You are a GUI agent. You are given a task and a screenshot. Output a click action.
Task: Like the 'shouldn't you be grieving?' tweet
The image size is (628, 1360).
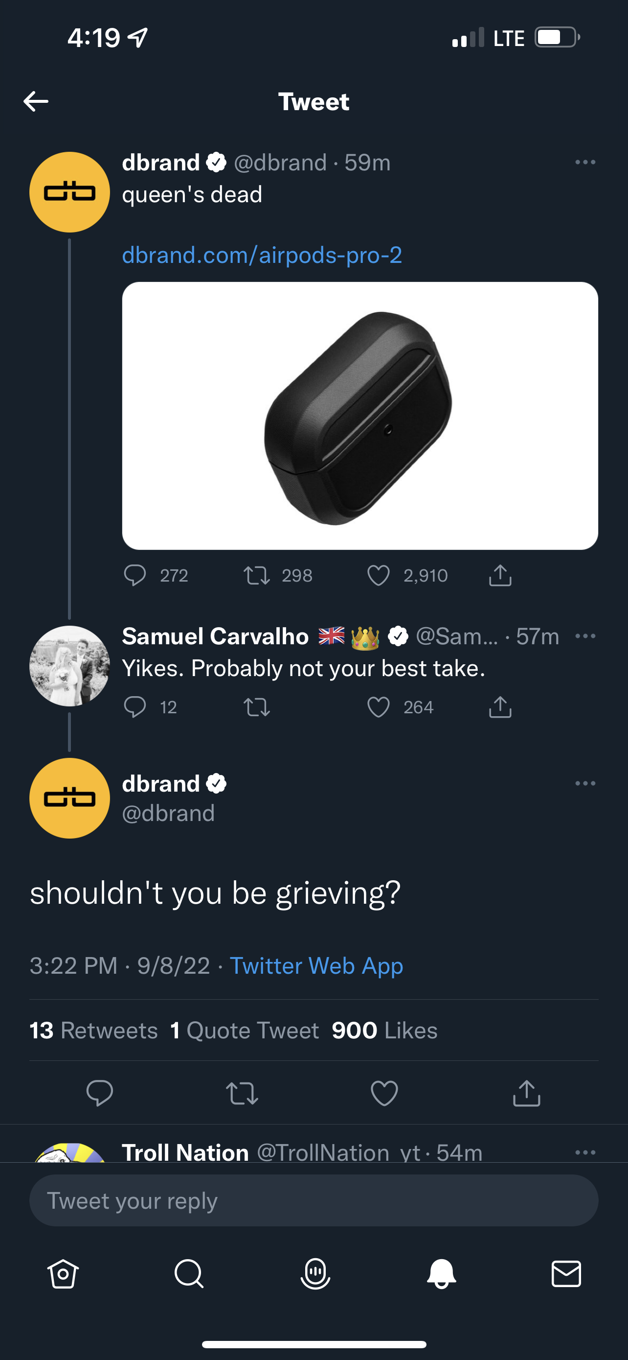384,1093
